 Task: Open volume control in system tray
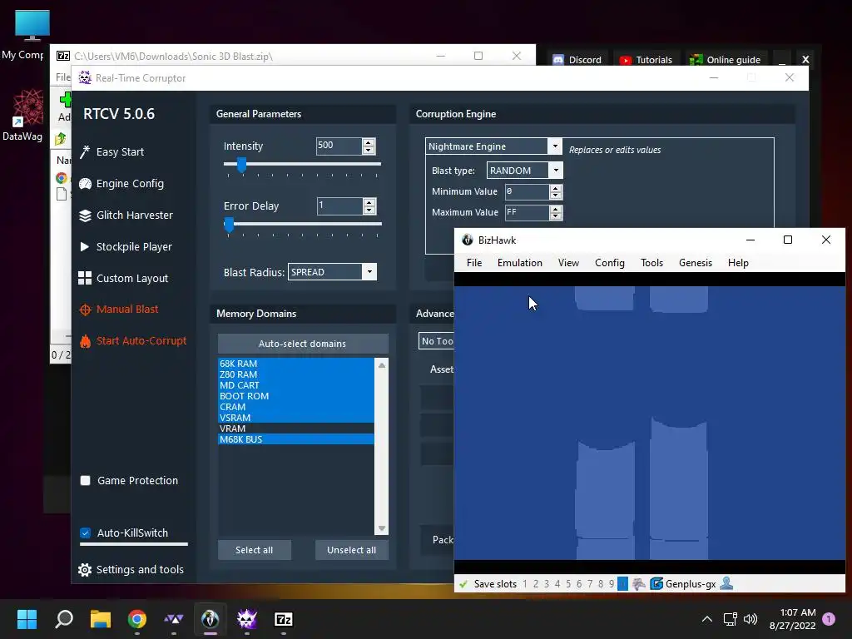point(750,619)
